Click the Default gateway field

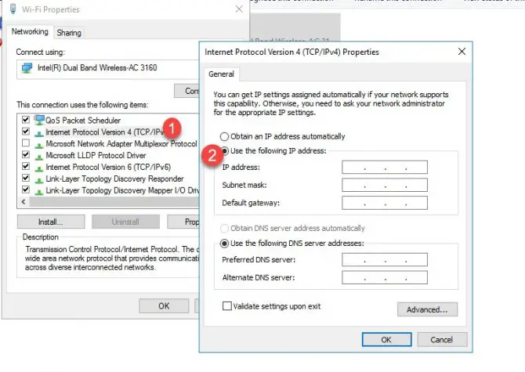coord(385,203)
